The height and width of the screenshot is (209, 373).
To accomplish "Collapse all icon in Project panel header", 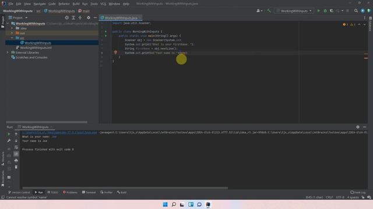I will click(80, 17).
